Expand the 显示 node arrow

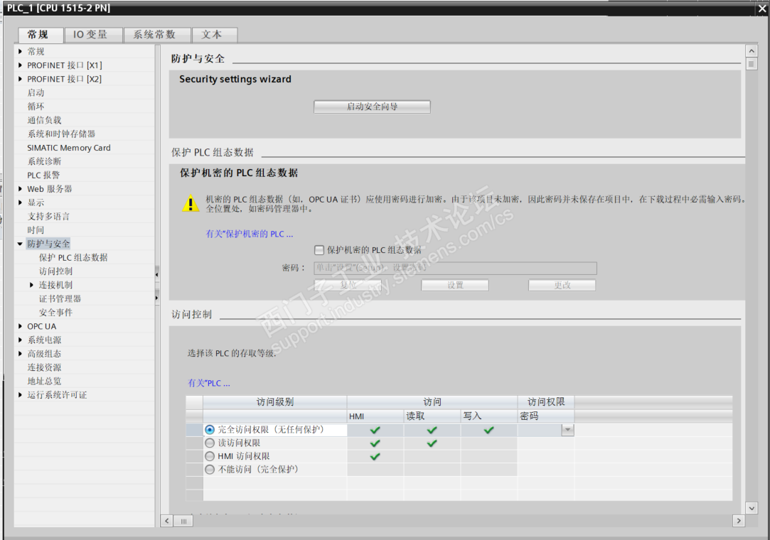[20, 202]
